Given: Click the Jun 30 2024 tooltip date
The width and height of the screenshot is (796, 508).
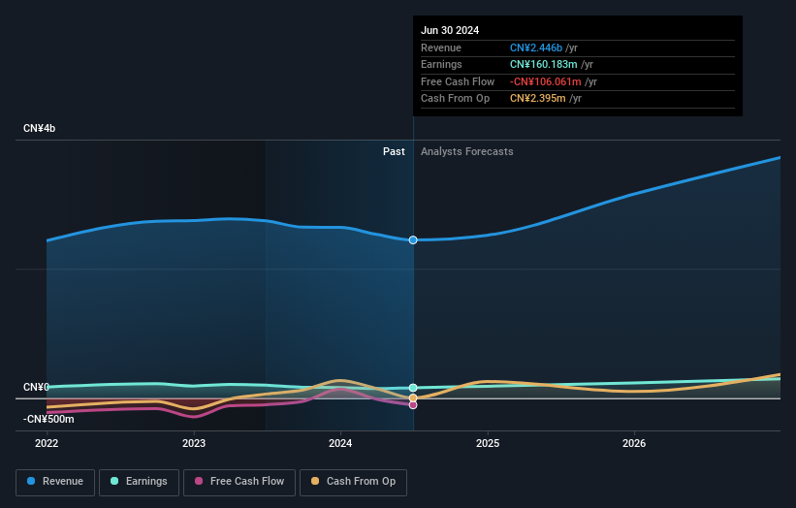Looking at the screenshot, I should [x=450, y=30].
